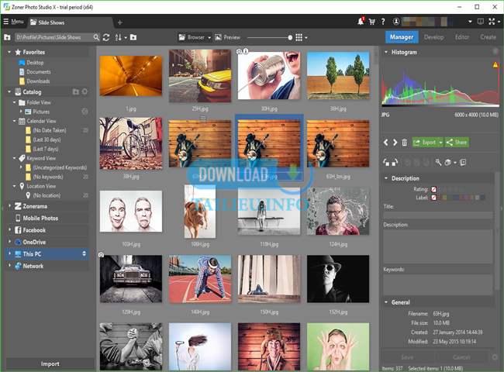Collapse the Histogram panel

click(386, 52)
